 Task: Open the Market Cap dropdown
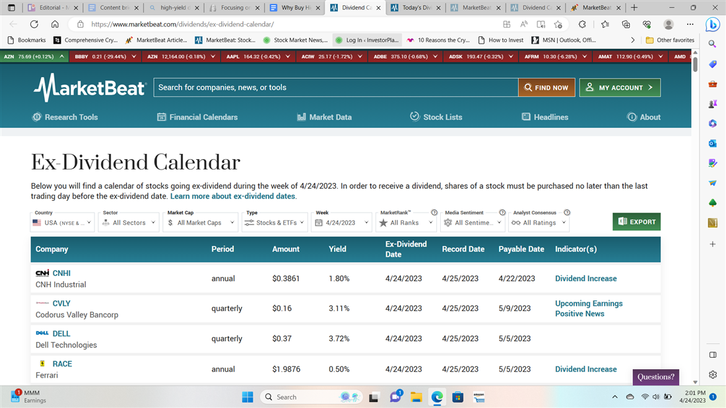[201, 222]
